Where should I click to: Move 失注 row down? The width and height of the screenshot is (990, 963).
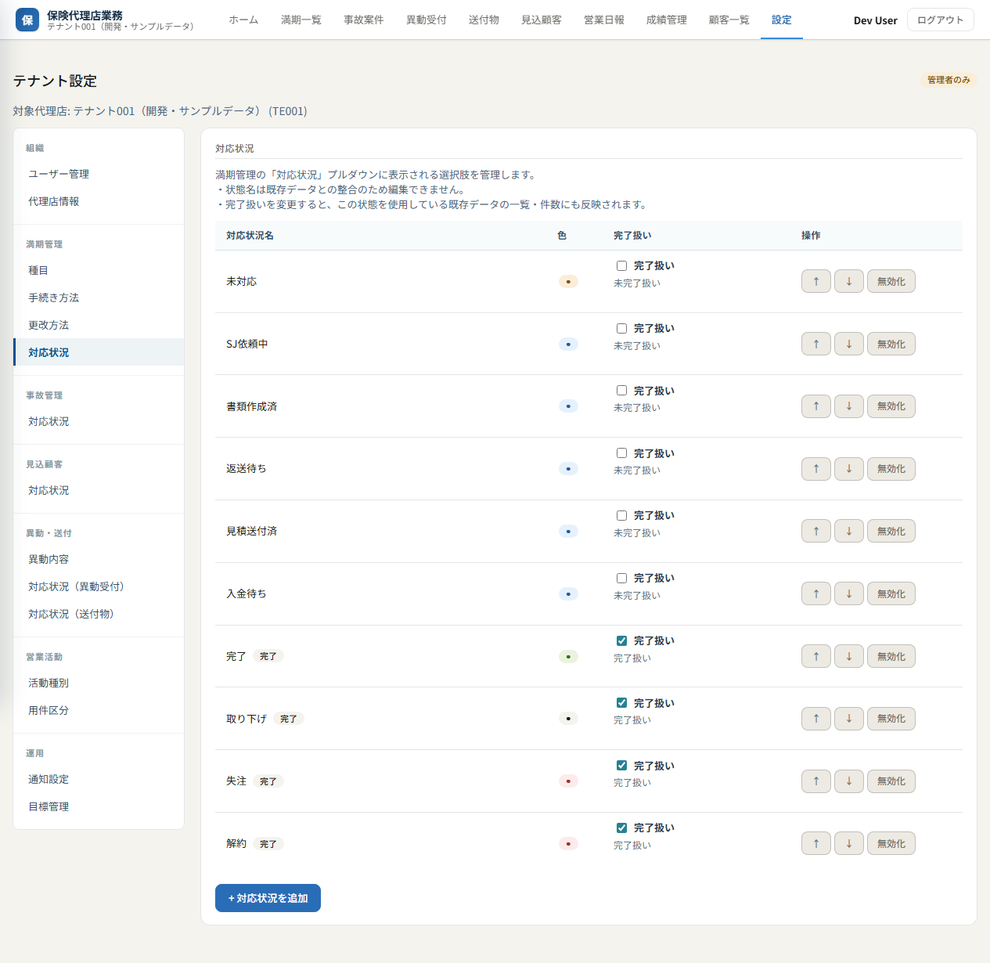(849, 781)
